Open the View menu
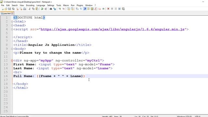This screenshot has height=117, width=208. point(22,5)
